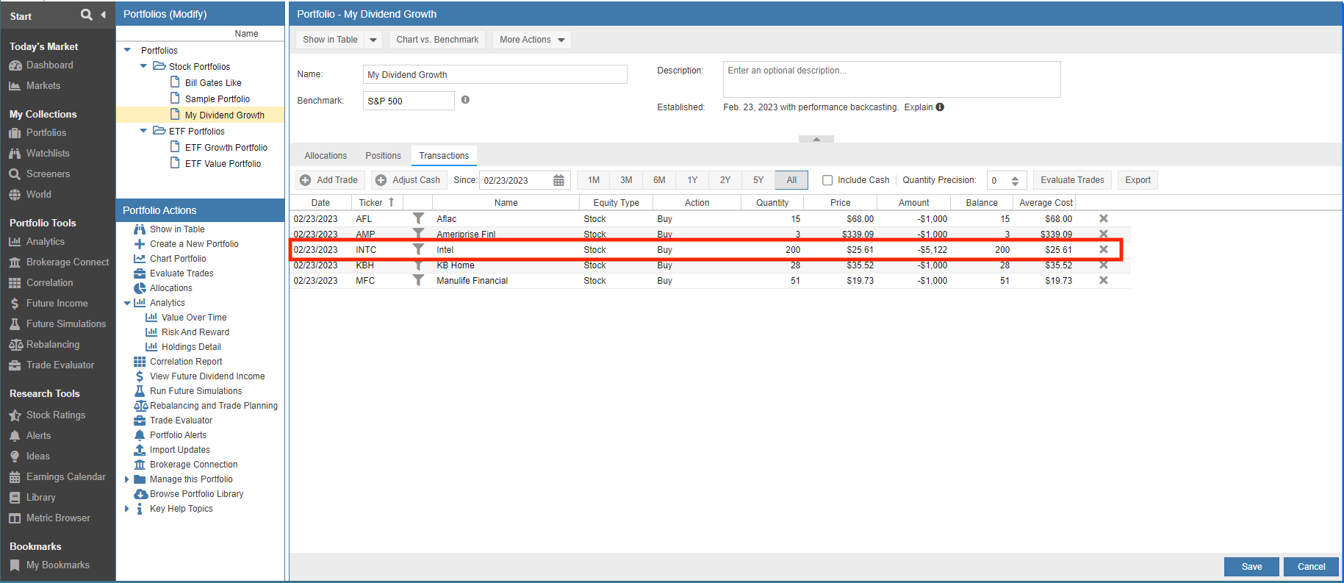Select the All time range
Screen dimensions: 1344x583
click(x=791, y=180)
